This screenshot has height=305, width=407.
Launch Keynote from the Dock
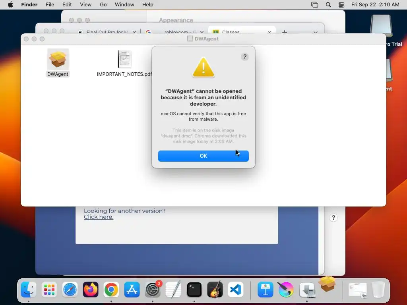tap(265, 290)
